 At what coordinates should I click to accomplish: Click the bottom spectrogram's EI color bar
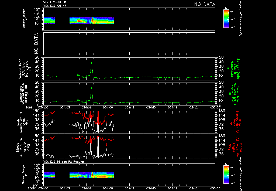pyautogui.click(x=226, y=175)
